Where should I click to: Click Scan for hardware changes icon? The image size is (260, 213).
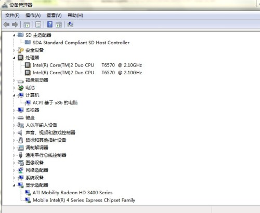tap(70, 24)
